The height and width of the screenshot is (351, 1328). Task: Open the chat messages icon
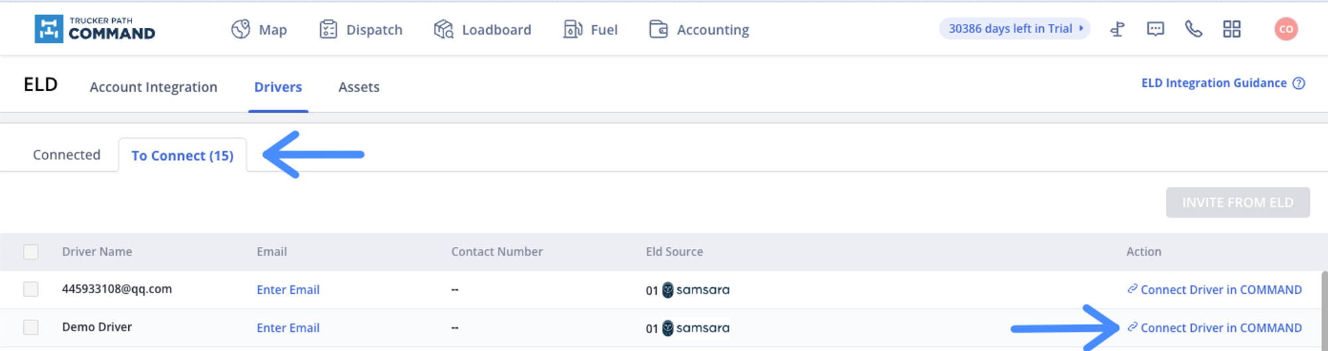(1155, 29)
